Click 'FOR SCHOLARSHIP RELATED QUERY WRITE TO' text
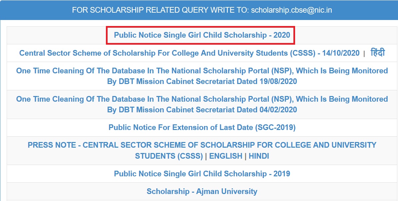The image size is (398, 201). [x=161, y=10]
